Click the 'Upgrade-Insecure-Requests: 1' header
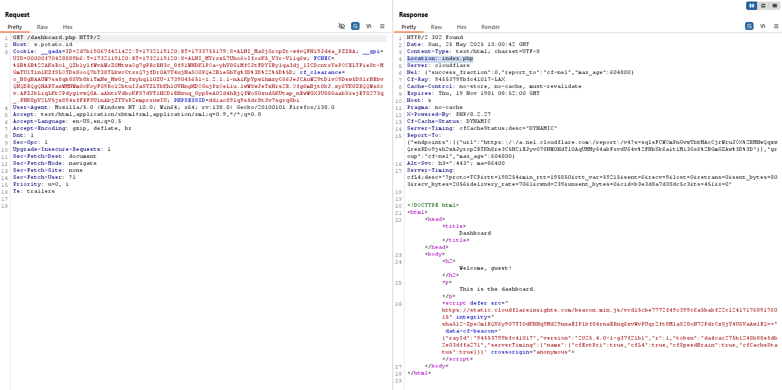This screenshot has height=390, width=782. tap(62, 149)
